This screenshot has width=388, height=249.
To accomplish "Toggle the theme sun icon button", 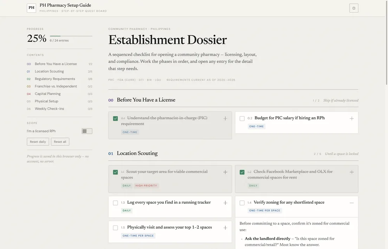I will (353, 8).
